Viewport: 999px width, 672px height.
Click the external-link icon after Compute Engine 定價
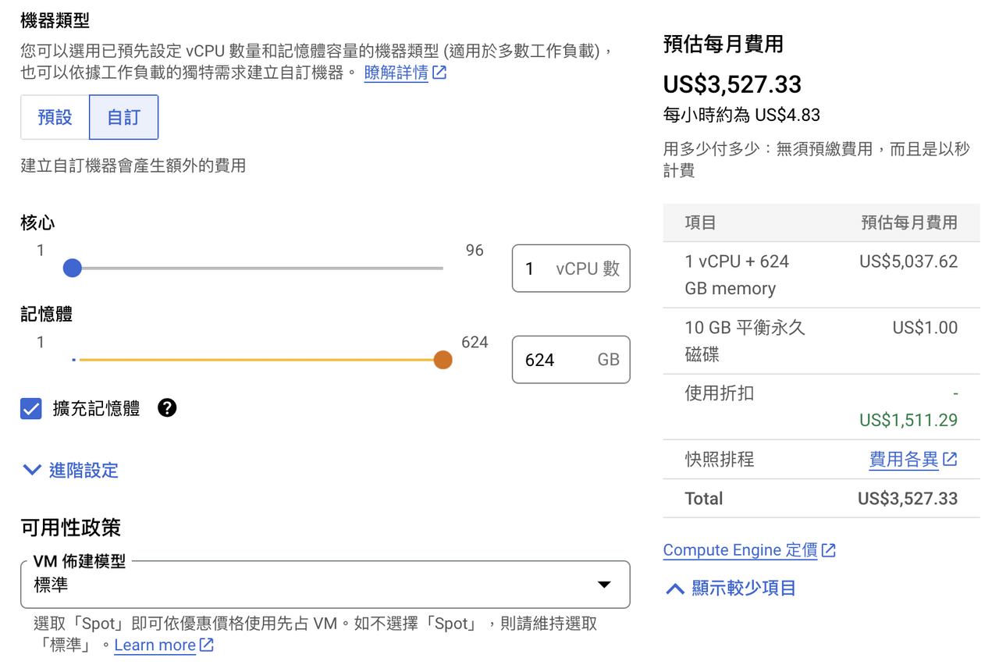pyautogui.click(x=829, y=550)
